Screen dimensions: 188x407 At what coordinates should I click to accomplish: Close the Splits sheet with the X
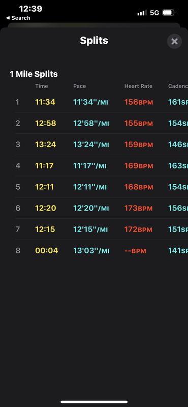(x=174, y=41)
